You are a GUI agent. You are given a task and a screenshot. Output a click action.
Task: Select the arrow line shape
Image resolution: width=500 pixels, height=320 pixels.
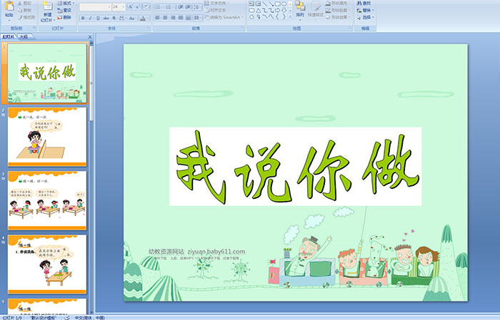point(271,4)
